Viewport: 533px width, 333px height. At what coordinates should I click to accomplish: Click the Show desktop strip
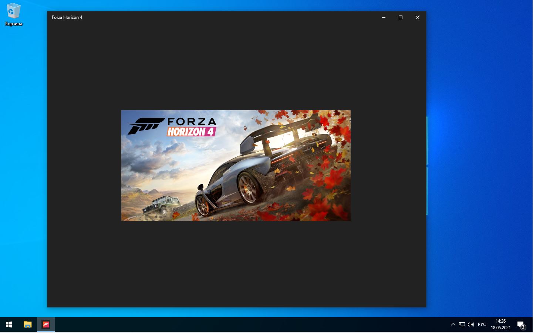click(532, 325)
